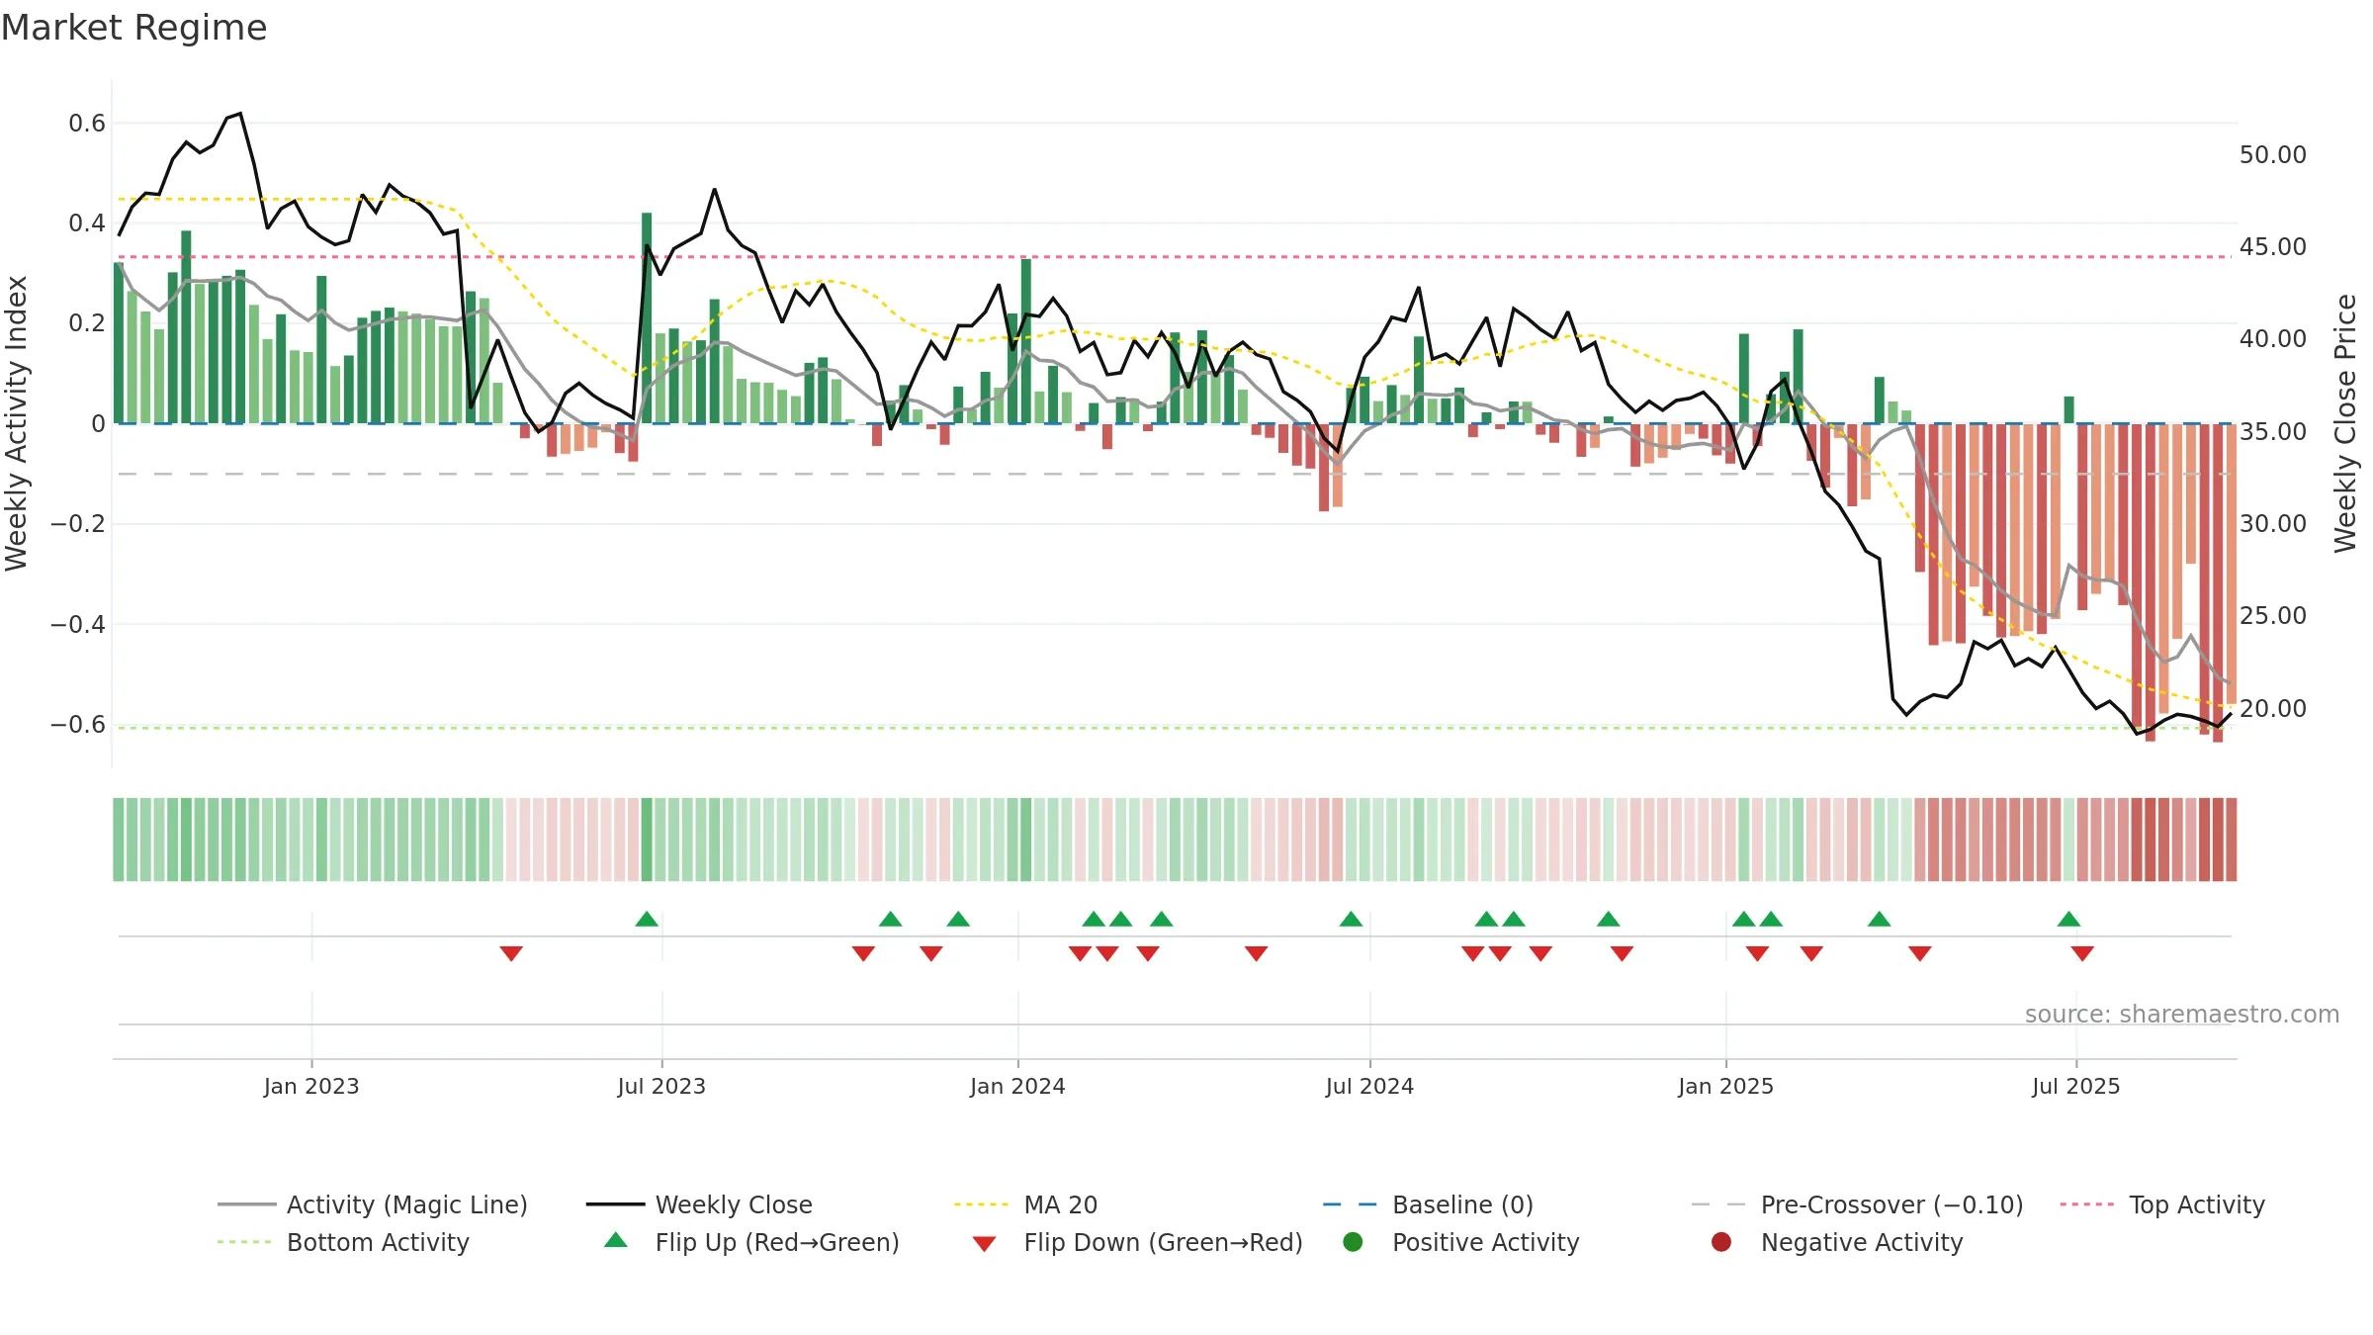The width and height of the screenshot is (2373, 1335).
Task: Click the Weekly Activity Index axis title
Action: 16,423
